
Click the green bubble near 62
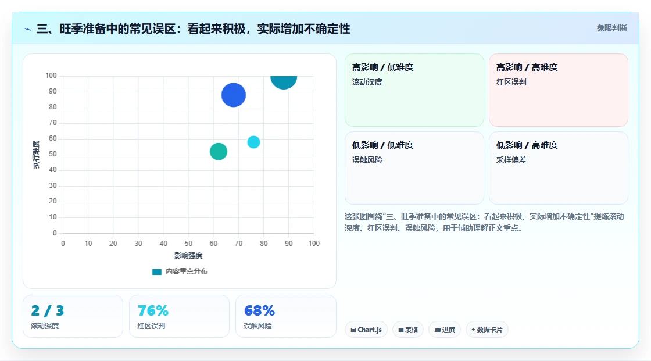(219, 152)
